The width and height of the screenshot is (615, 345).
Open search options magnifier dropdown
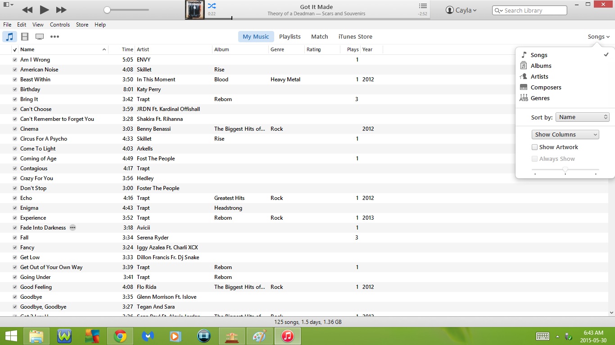499,10
